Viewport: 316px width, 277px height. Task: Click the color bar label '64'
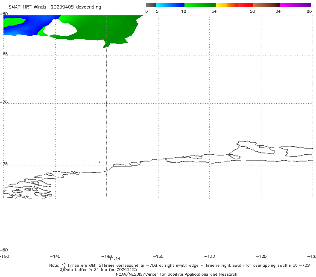278,12
